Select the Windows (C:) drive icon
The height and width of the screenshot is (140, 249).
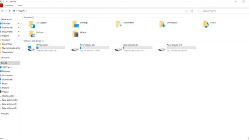[x=31, y=48]
